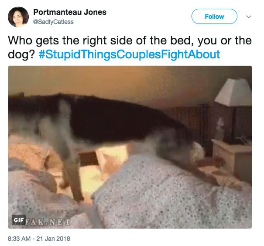The height and width of the screenshot is (246, 264).
Task: Click the word 'dog?' in the tweet
Action: point(21,54)
